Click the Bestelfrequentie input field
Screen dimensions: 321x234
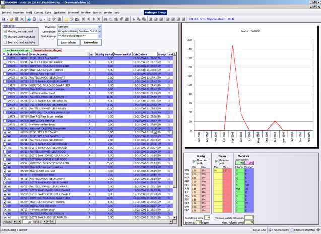click(207, 218)
